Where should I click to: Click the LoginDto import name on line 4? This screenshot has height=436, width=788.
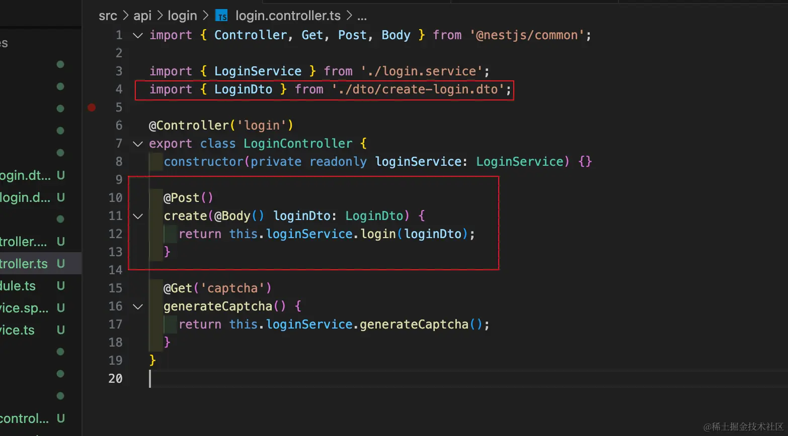(x=243, y=89)
